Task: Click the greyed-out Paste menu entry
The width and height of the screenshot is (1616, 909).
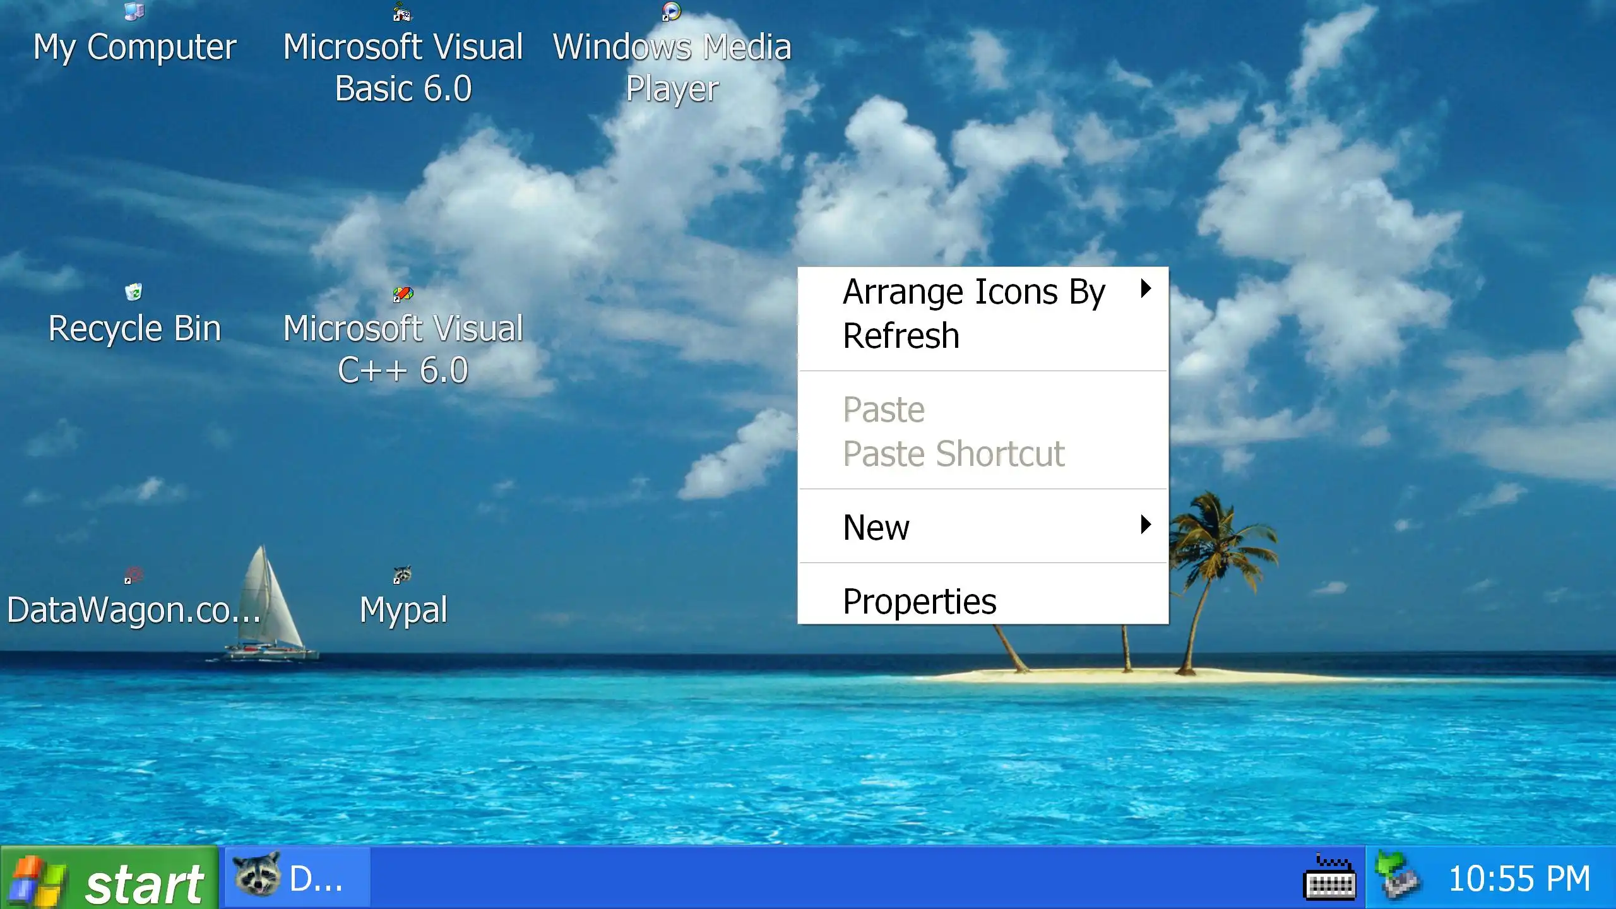Action: (x=883, y=410)
